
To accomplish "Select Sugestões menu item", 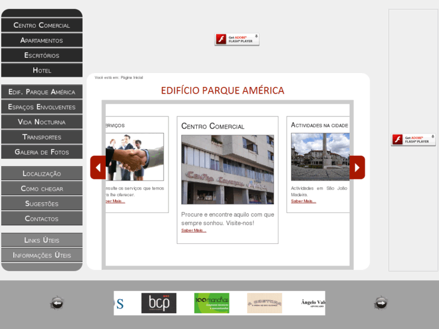I will tap(42, 203).
